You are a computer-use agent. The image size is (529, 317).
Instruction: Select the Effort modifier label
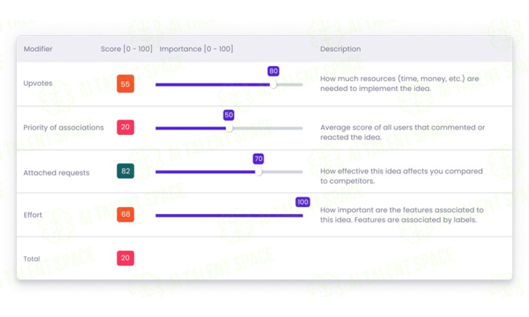pyautogui.click(x=33, y=215)
